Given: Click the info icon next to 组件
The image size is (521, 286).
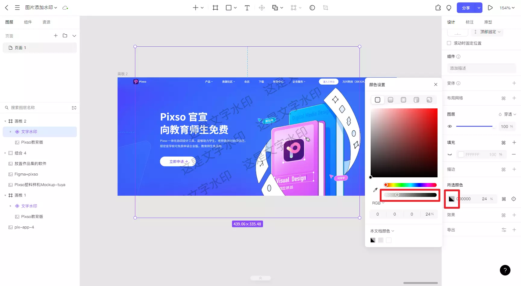Looking at the screenshot, I should pos(458,57).
